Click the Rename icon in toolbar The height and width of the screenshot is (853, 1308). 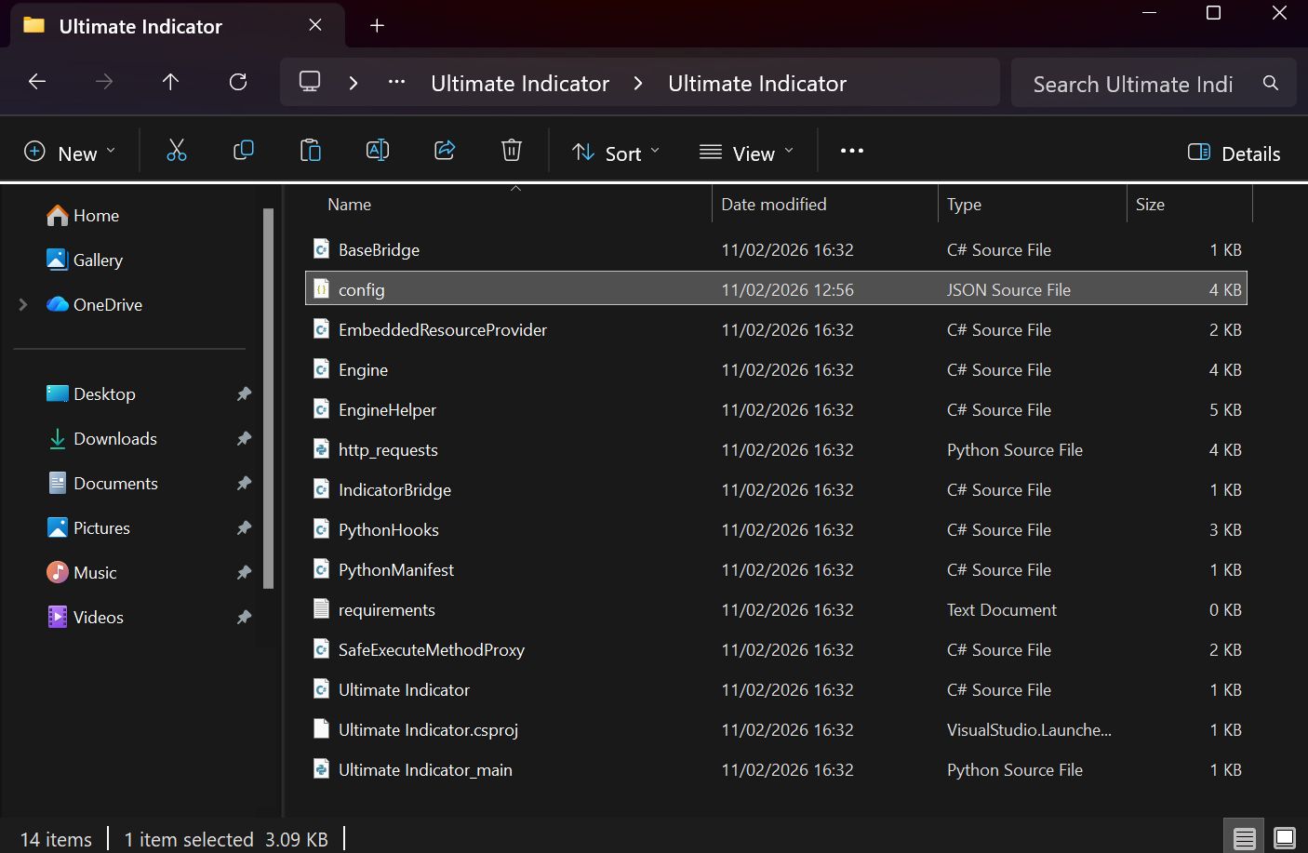(x=378, y=151)
